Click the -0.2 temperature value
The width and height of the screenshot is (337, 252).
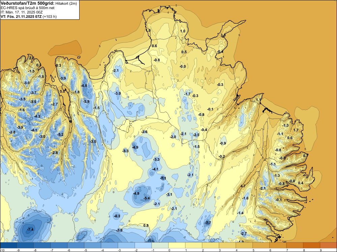point(222,156)
